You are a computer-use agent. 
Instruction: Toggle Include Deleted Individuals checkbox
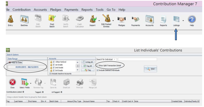coord(97,70)
